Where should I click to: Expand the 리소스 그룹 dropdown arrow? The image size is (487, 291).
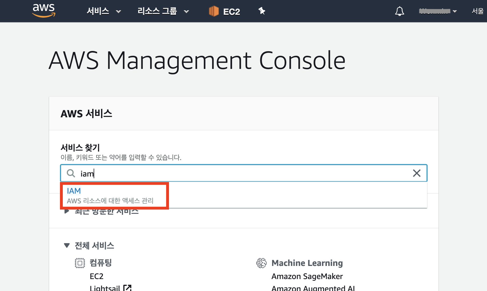[x=186, y=12]
